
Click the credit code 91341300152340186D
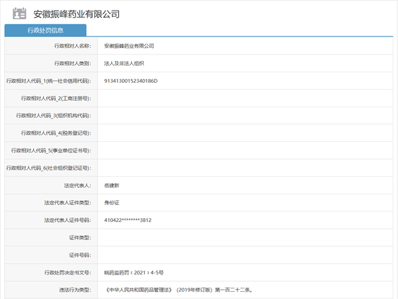[131, 81]
